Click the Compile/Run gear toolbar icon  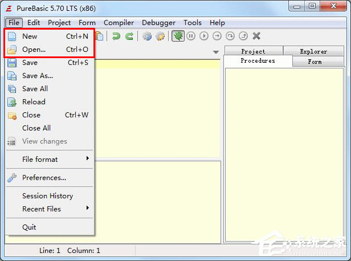[147, 36]
